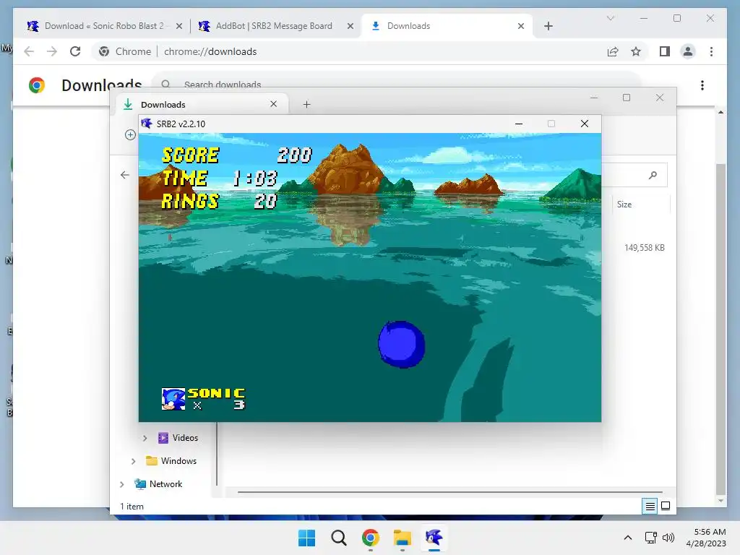The image size is (740, 555).
Task: Open Chrome profile avatar
Action: coord(688,51)
